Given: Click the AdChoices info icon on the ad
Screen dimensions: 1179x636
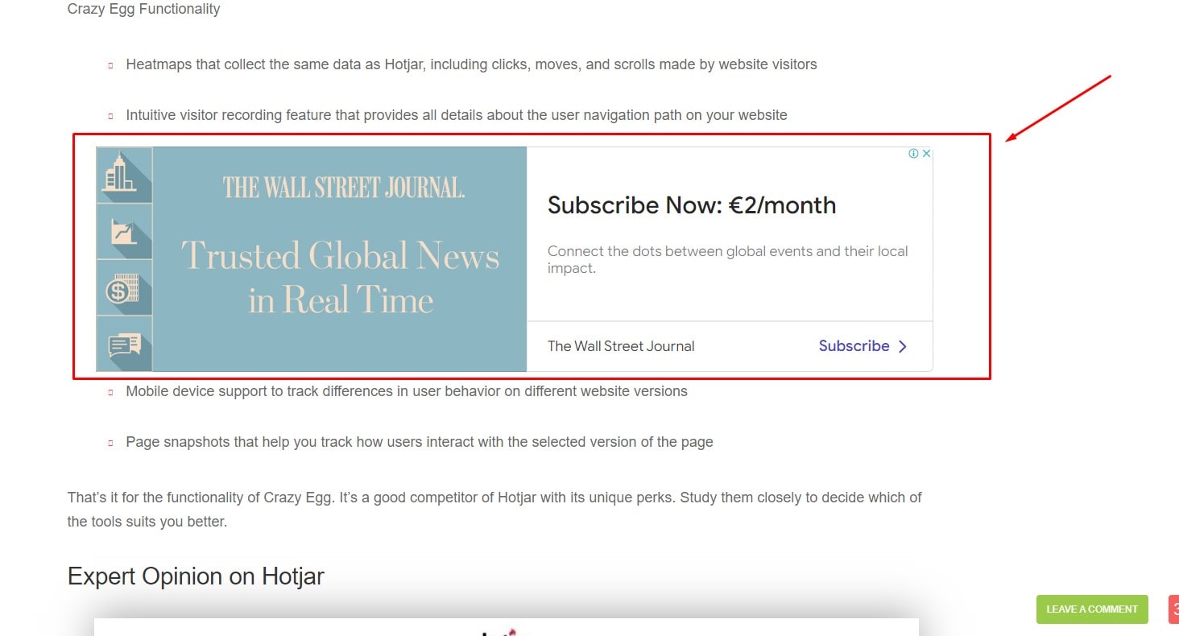Looking at the screenshot, I should click(914, 154).
